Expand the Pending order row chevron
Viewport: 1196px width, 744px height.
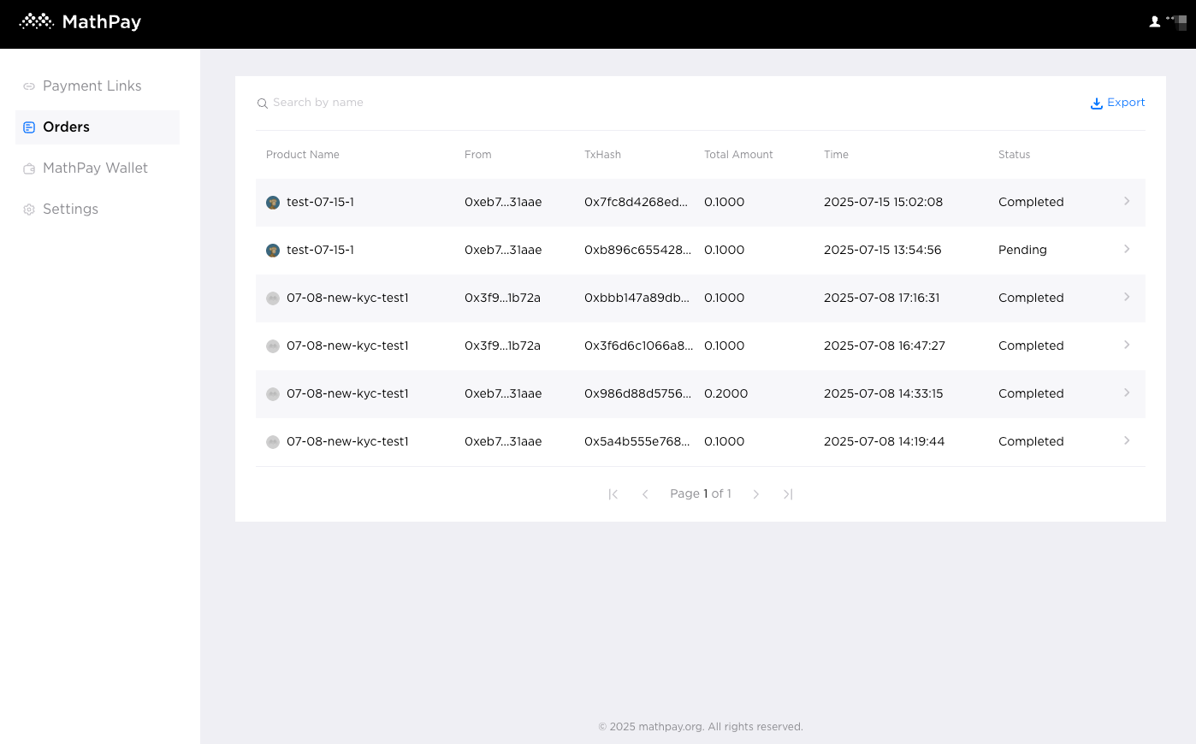tap(1126, 250)
